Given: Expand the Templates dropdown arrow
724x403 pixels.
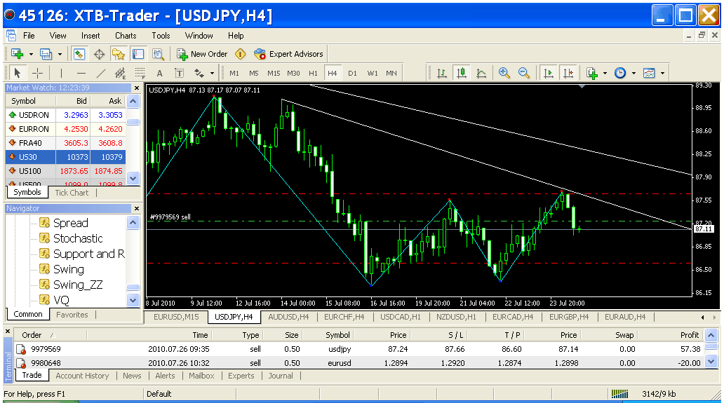Looking at the screenshot, I should coord(662,73).
